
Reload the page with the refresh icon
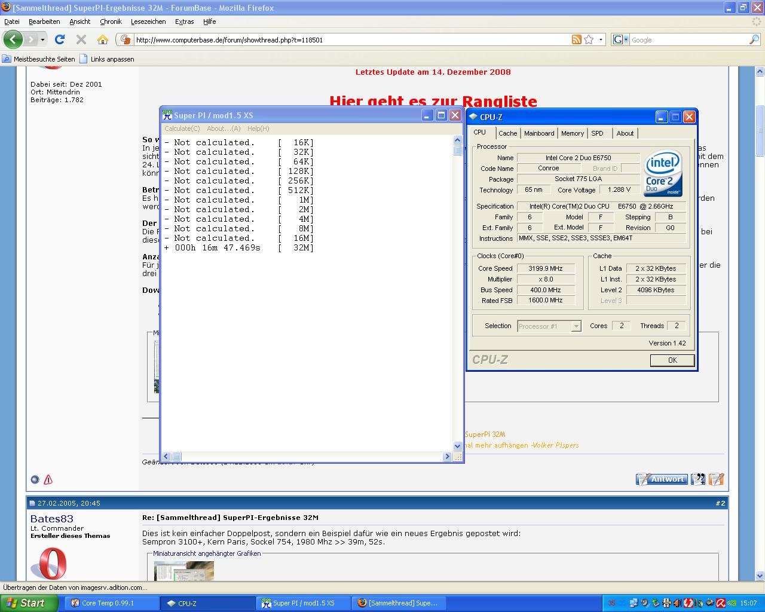[x=59, y=39]
